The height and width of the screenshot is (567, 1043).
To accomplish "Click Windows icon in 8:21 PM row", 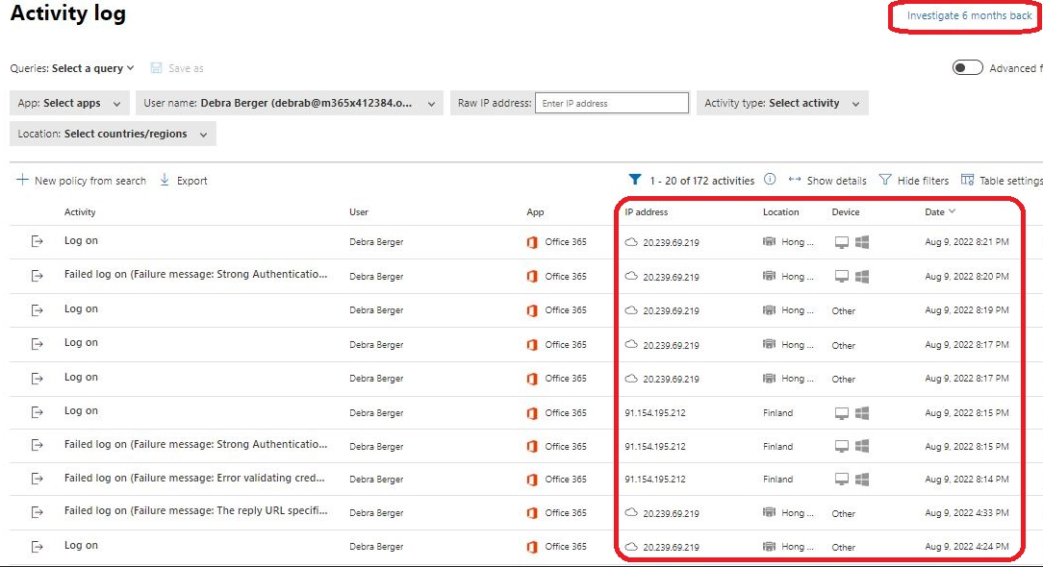I will [x=862, y=242].
